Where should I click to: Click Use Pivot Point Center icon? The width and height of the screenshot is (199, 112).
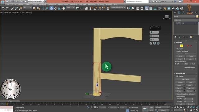tap(77, 8)
